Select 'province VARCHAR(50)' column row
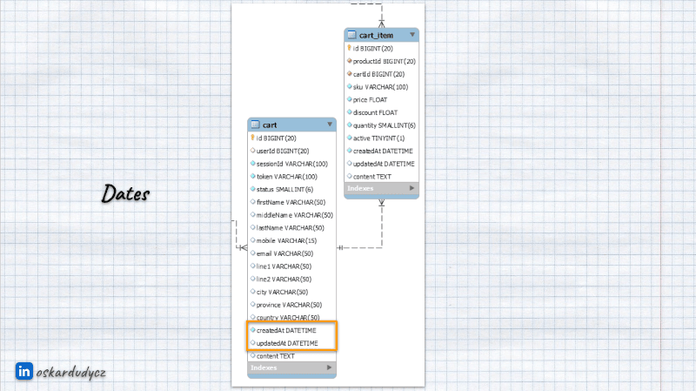This screenshot has width=696, height=391. pos(291,306)
